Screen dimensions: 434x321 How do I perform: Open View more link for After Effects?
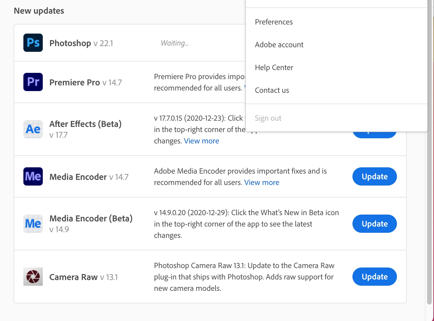[201, 141]
